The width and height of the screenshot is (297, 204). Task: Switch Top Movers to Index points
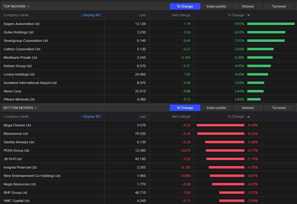point(216,6)
